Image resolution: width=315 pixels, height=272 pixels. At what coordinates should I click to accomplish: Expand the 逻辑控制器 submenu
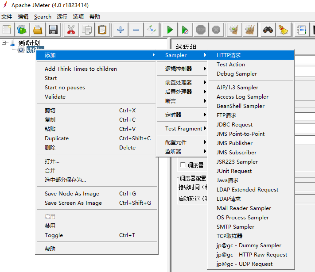click(x=182, y=69)
